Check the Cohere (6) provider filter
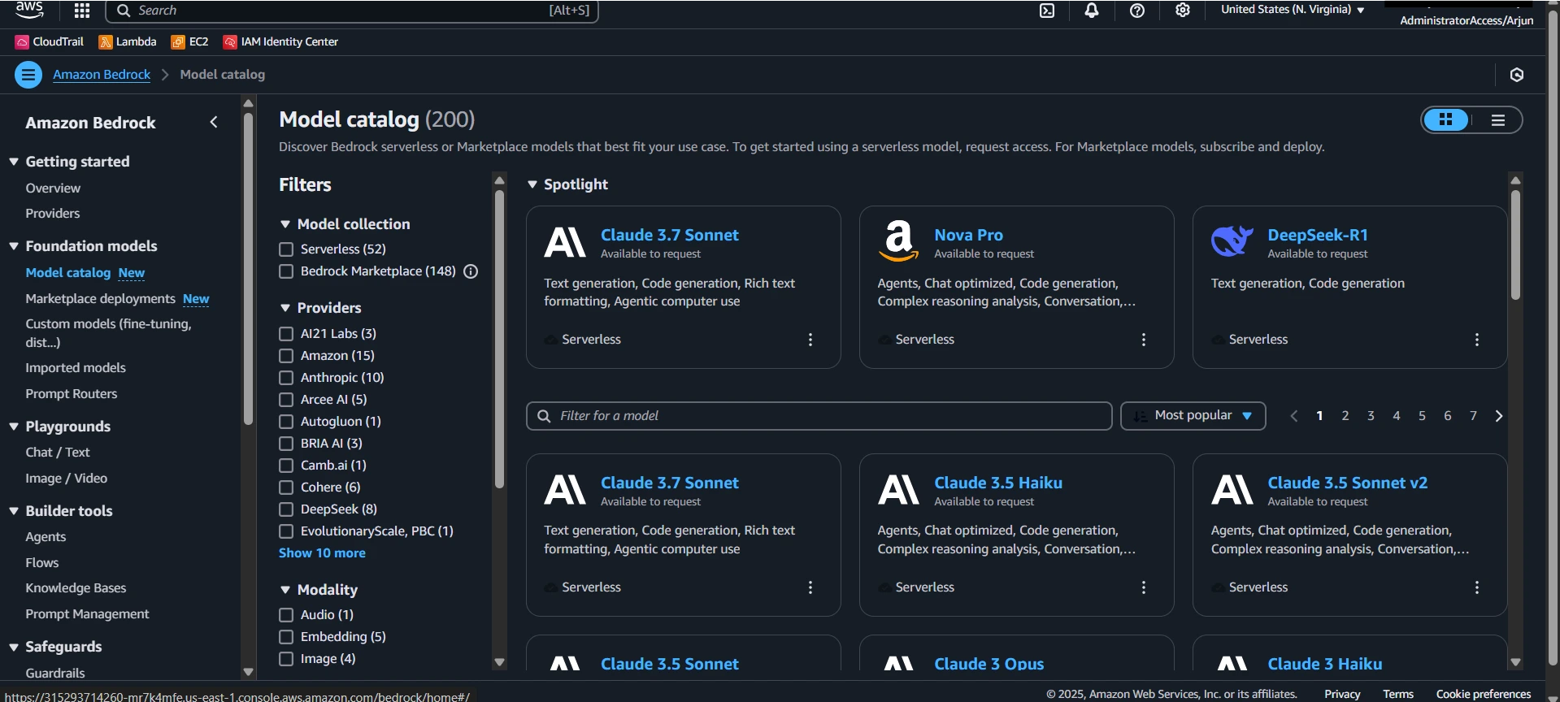 (x=286, y=487)
